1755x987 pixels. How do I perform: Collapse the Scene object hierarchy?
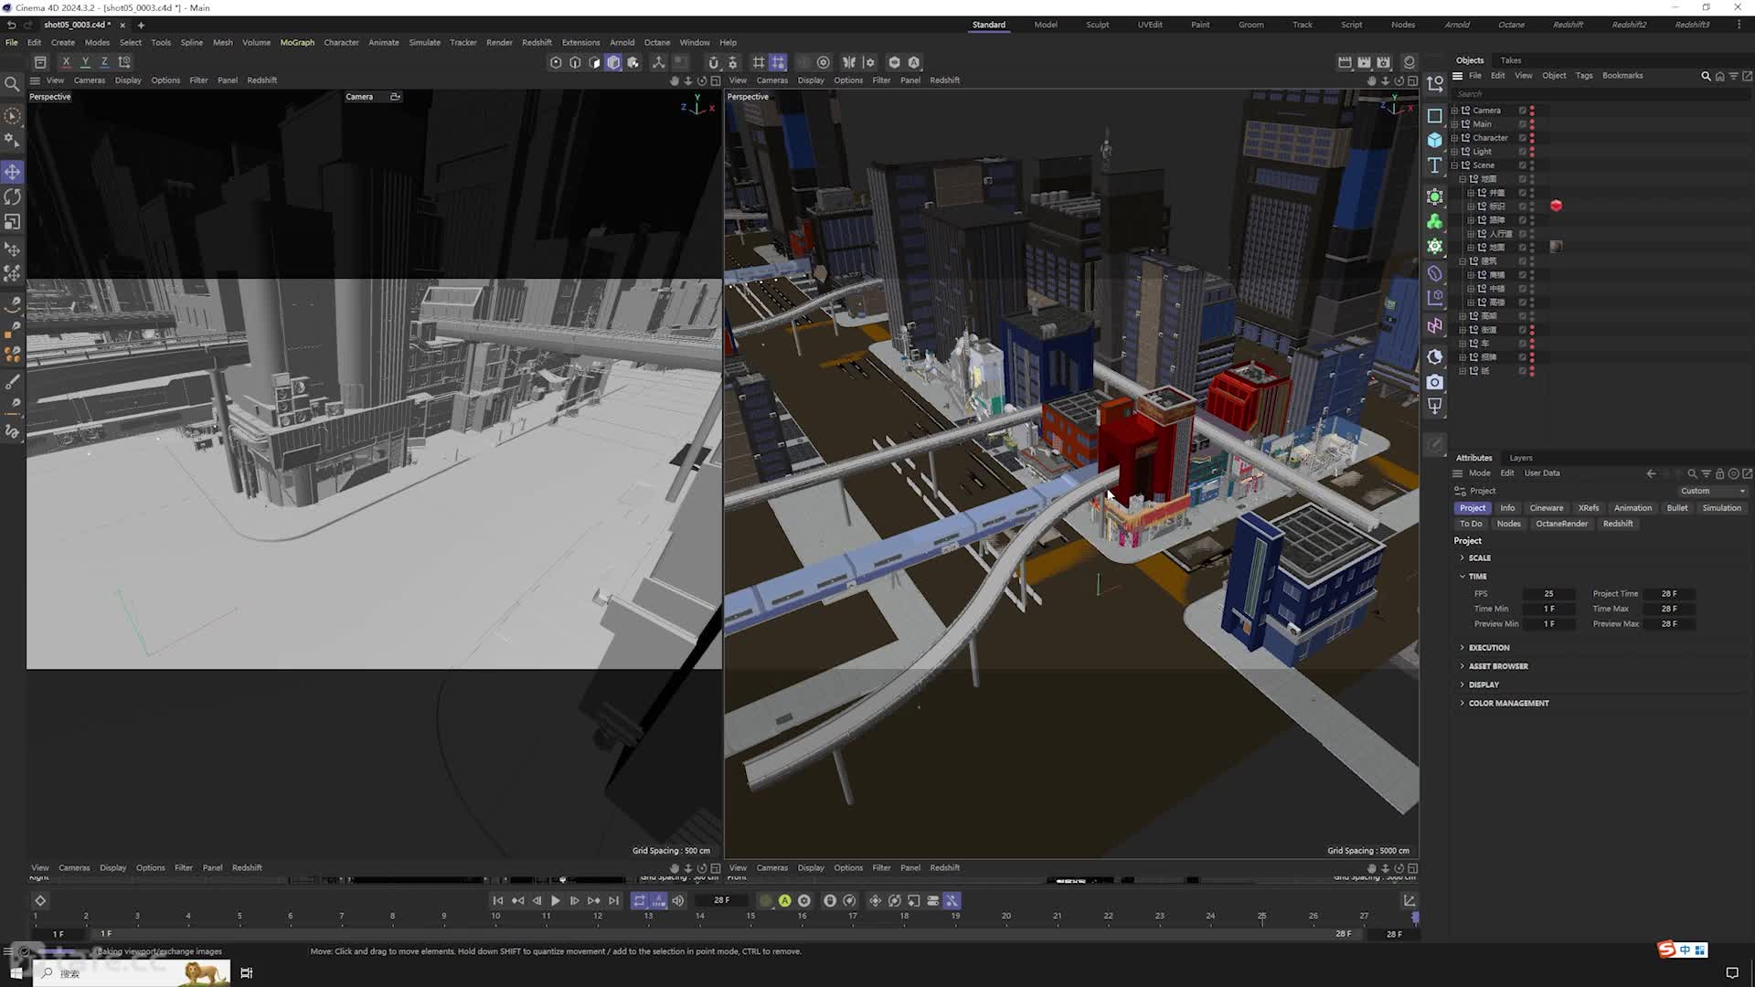click(1454, 165)
